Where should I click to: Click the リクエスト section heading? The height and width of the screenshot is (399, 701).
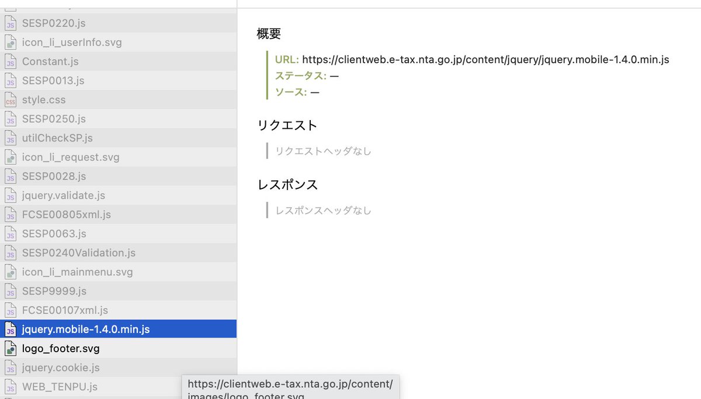pyautogui.click(x=287, y=125)
